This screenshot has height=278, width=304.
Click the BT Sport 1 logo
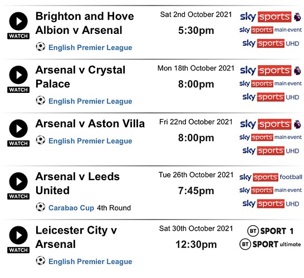pos(271,231)
